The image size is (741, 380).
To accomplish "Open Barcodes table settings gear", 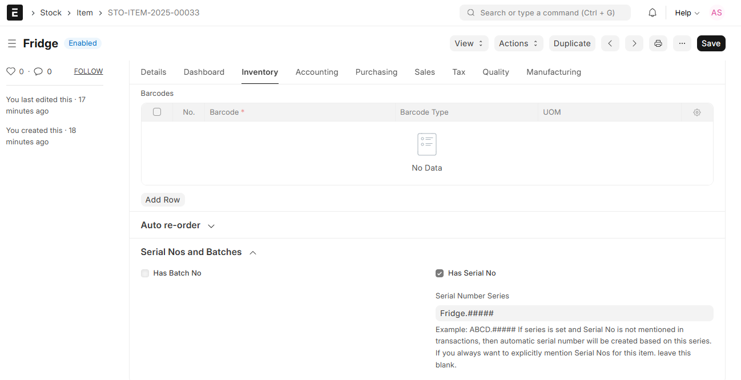I will (696, 112).
